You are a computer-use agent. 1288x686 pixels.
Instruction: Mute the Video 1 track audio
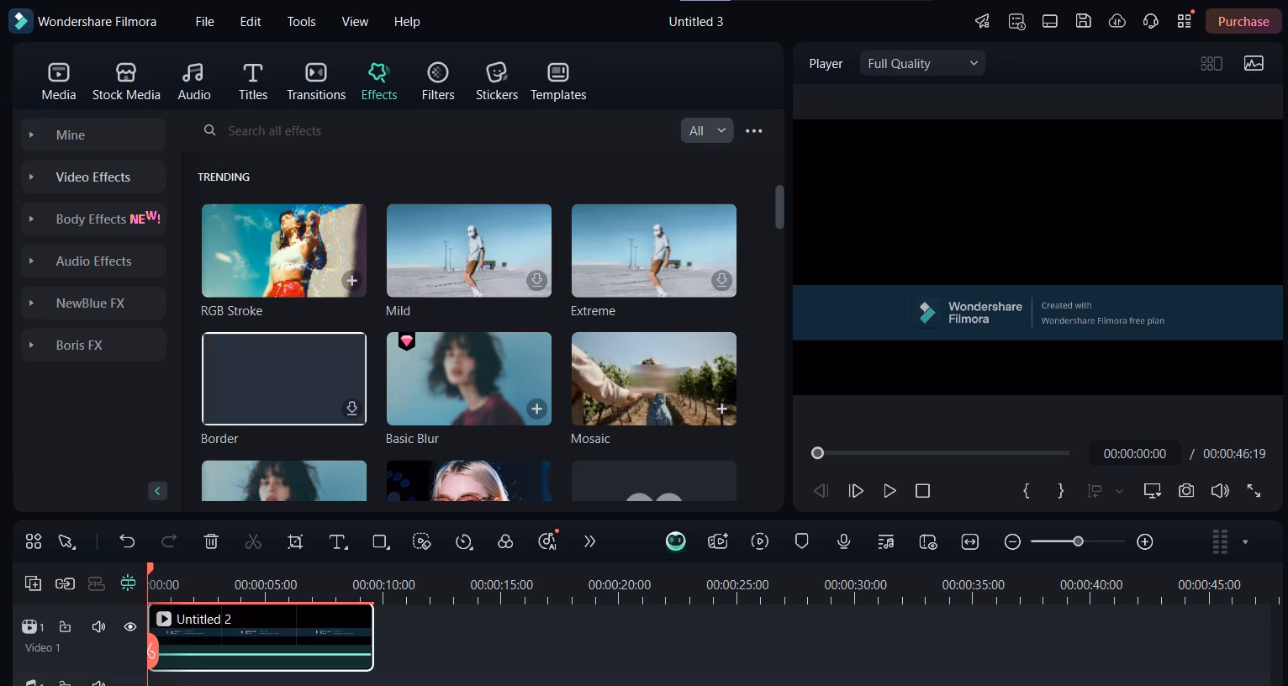tap(98, 627)
